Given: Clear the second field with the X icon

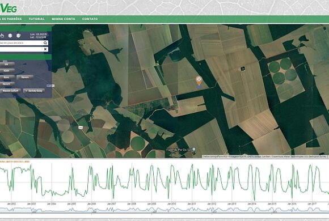Looking at the screenshot, I should pyautogui.click(x=45, y=49).
